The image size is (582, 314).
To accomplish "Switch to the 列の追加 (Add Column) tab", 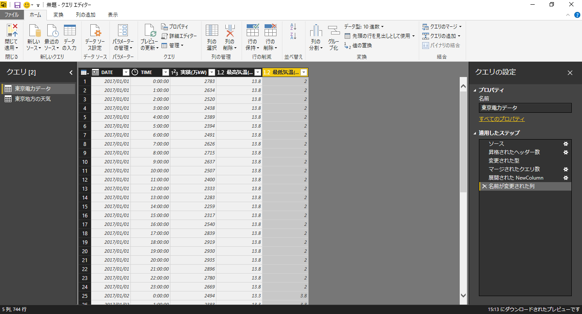I will [86, 15].
